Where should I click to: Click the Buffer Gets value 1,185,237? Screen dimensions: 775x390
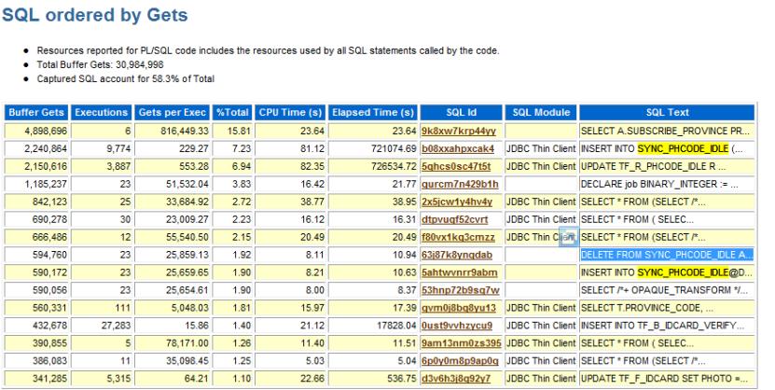[46, 185]
